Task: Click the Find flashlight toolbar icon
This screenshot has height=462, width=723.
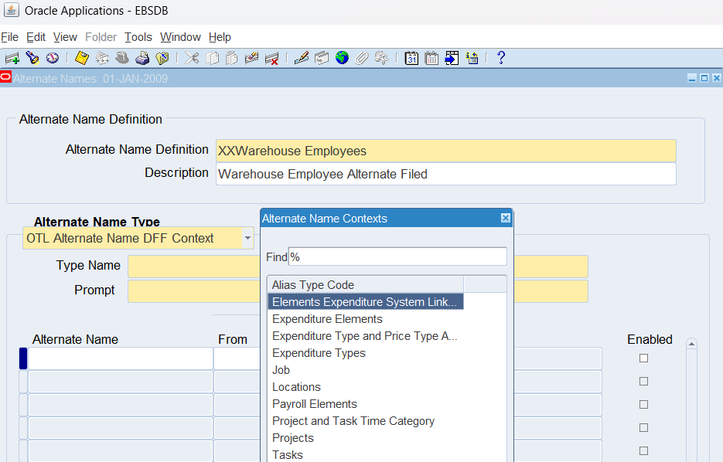Action: pos(32,58)
